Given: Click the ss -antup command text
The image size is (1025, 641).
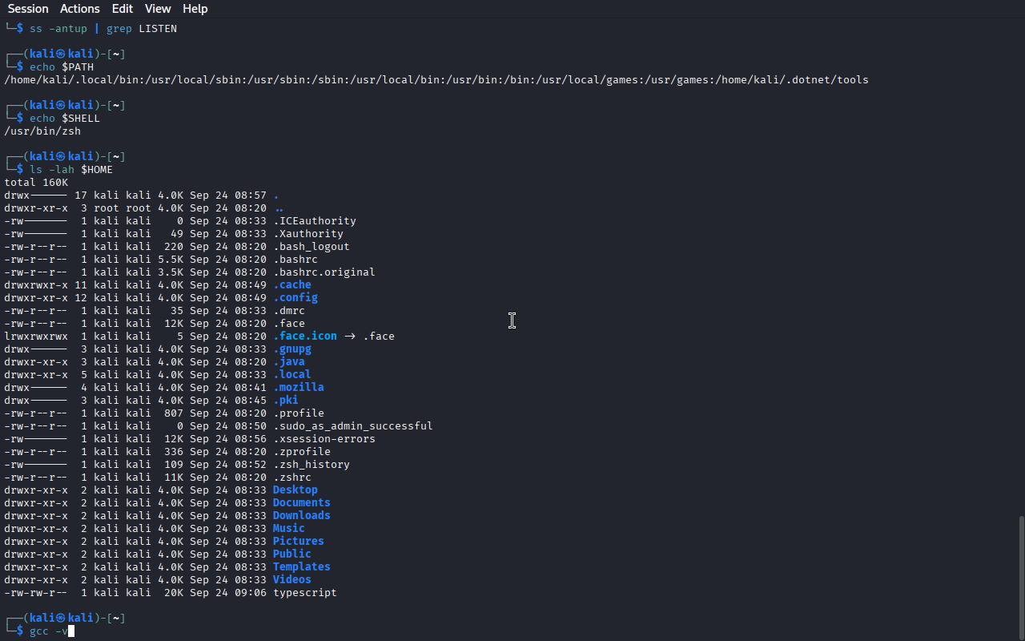Looking at the screenshot, I should (58, 29).
